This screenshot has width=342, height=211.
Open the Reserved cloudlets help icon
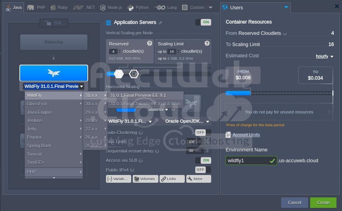(149, 43)
